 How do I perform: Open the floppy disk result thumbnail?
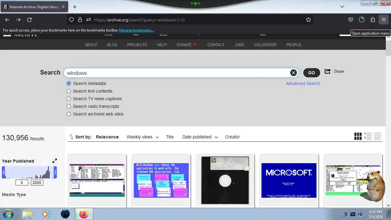pos(225,180)
